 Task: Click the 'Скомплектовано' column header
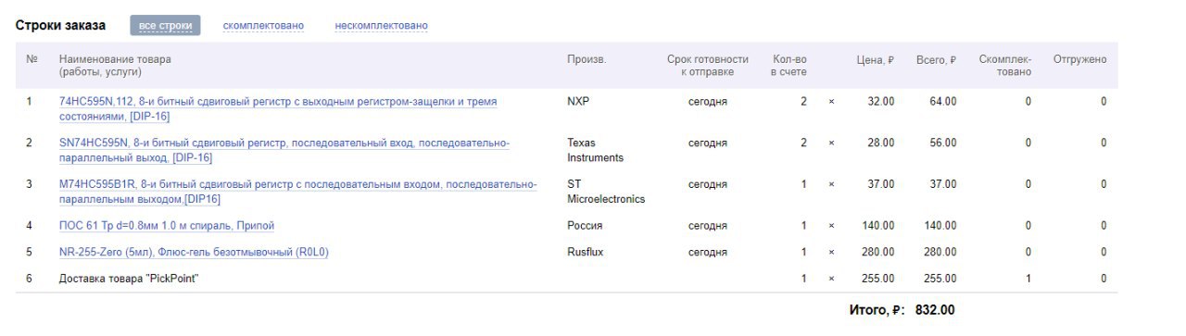[x=1005, y=66]
